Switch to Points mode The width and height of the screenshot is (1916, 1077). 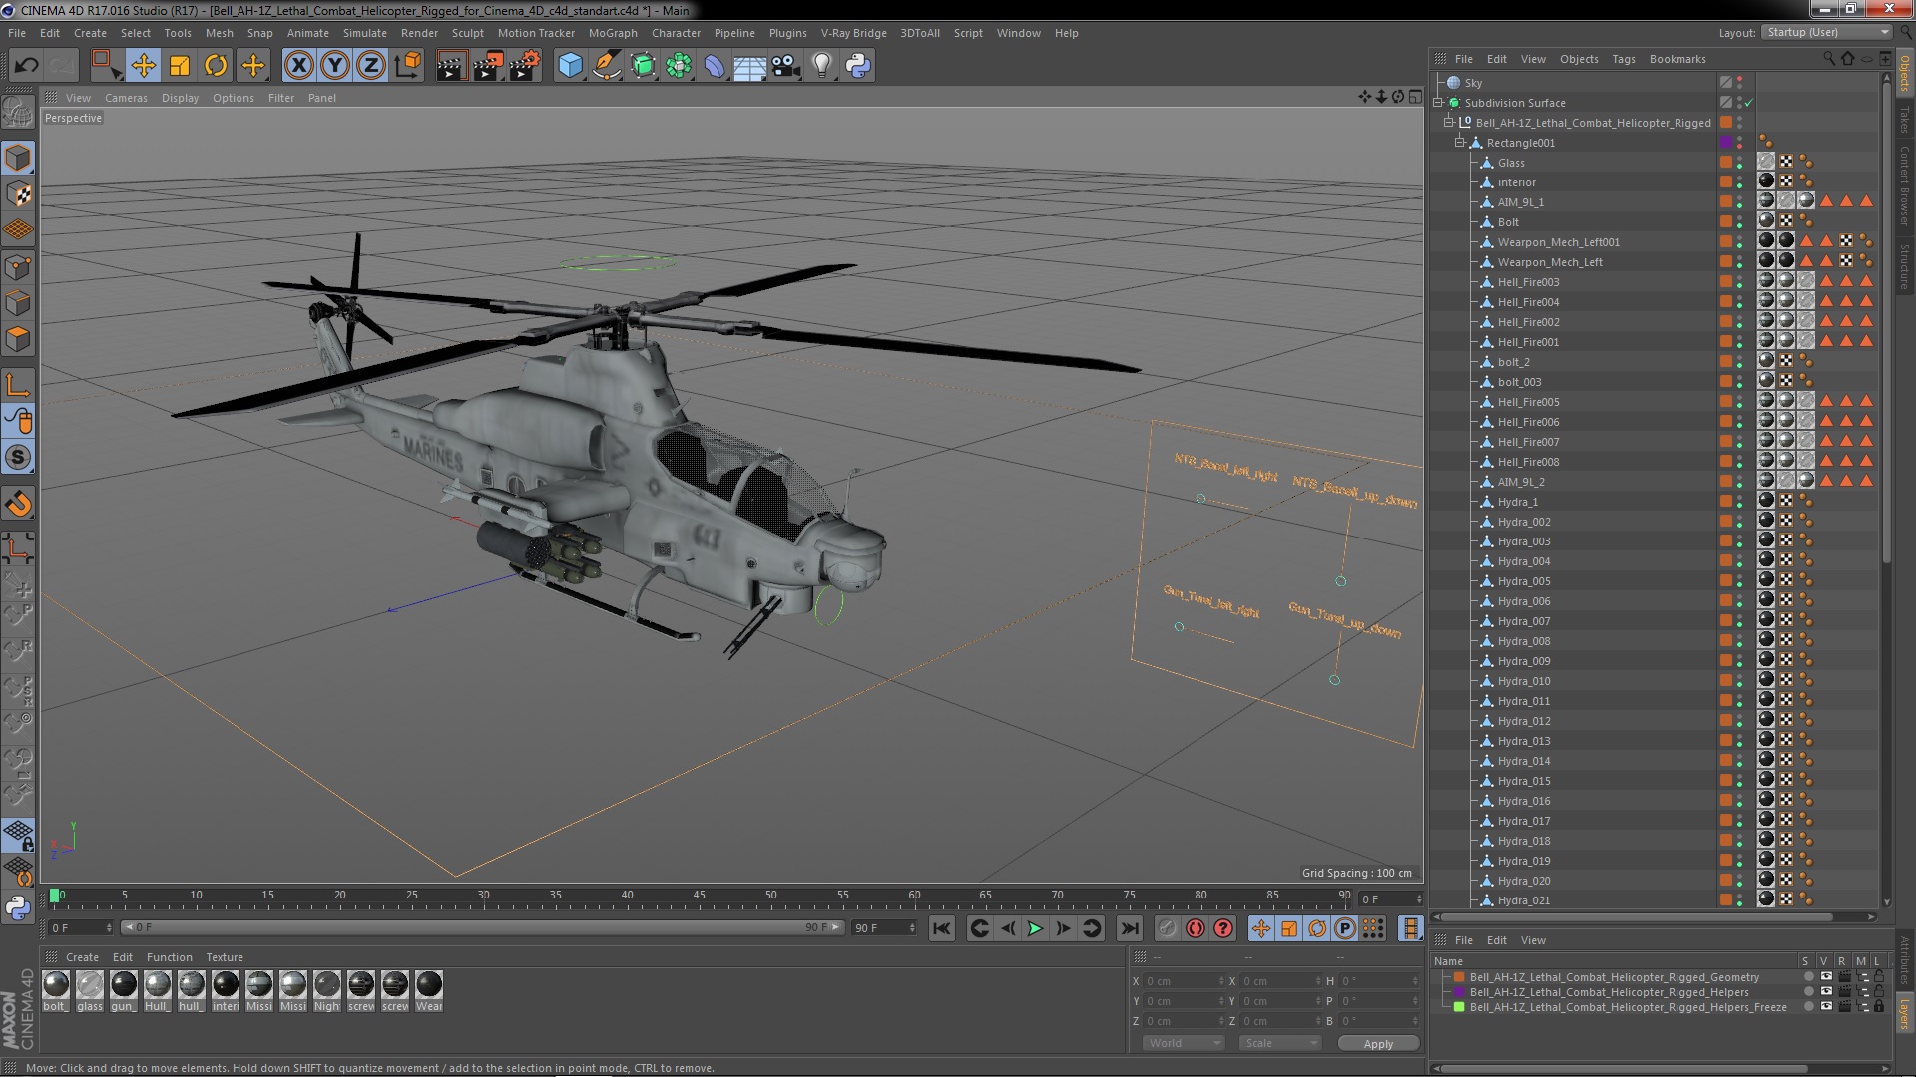18,267
